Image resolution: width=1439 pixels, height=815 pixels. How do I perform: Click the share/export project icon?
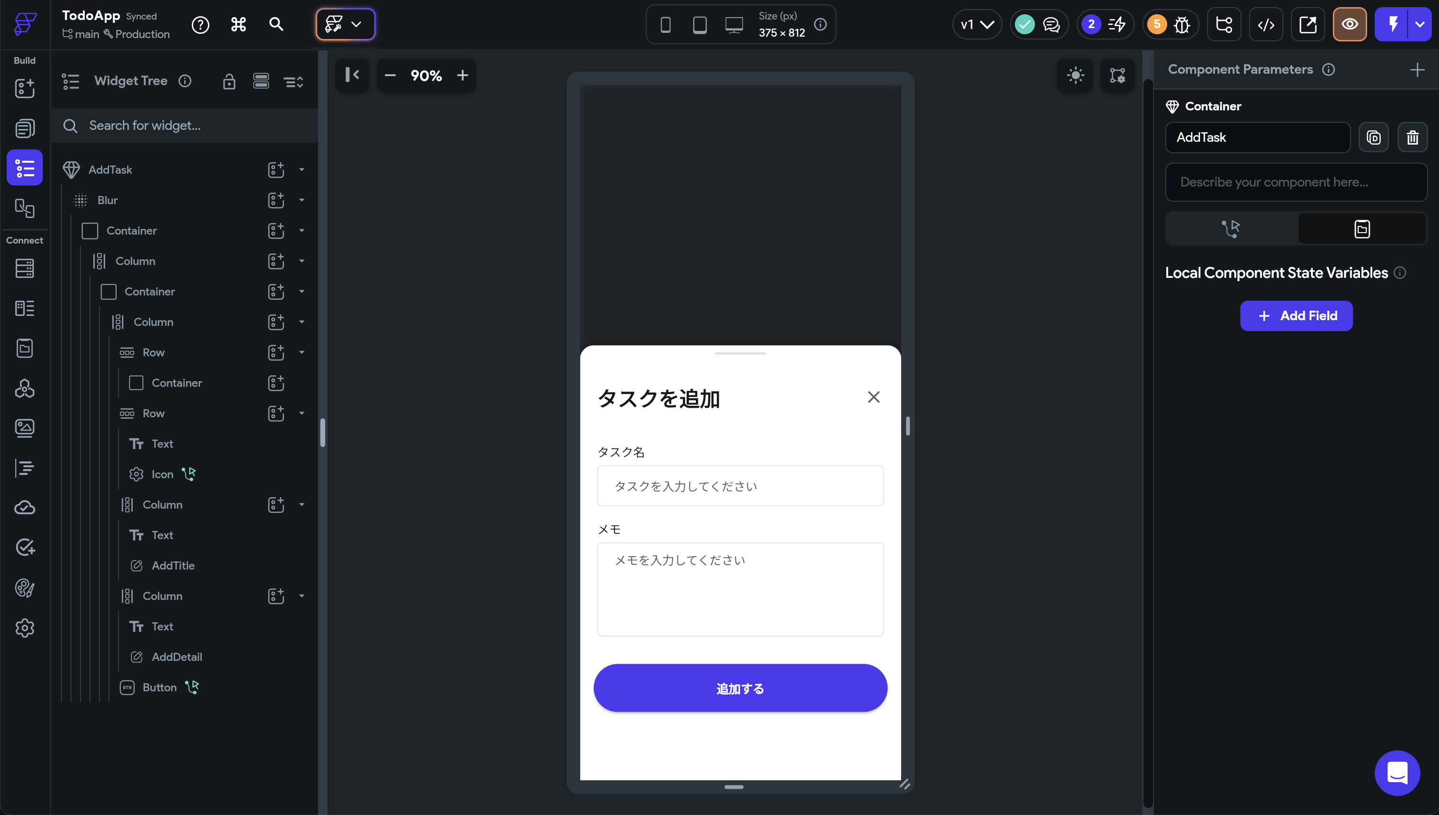click(1308, 24)
